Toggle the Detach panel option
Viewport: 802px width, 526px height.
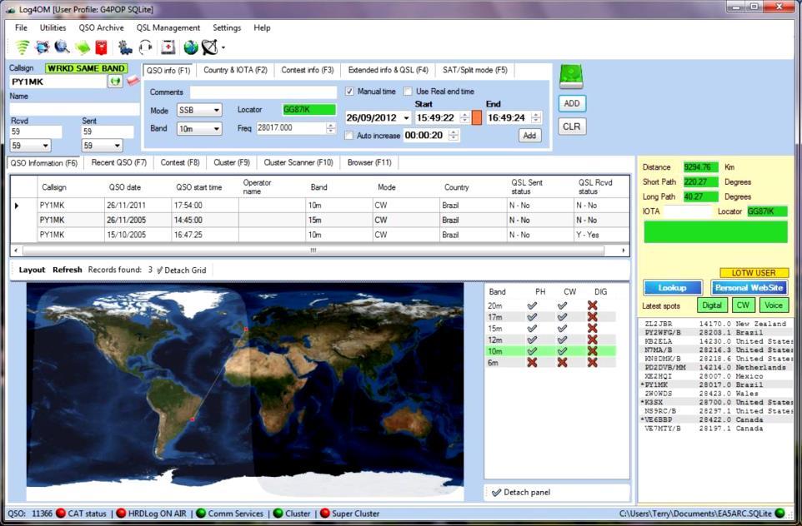point(521,493)
